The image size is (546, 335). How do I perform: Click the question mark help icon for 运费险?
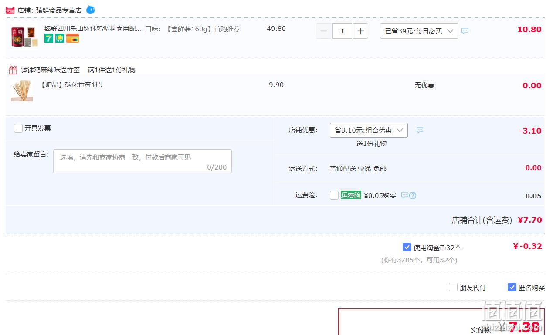[413, 195]
